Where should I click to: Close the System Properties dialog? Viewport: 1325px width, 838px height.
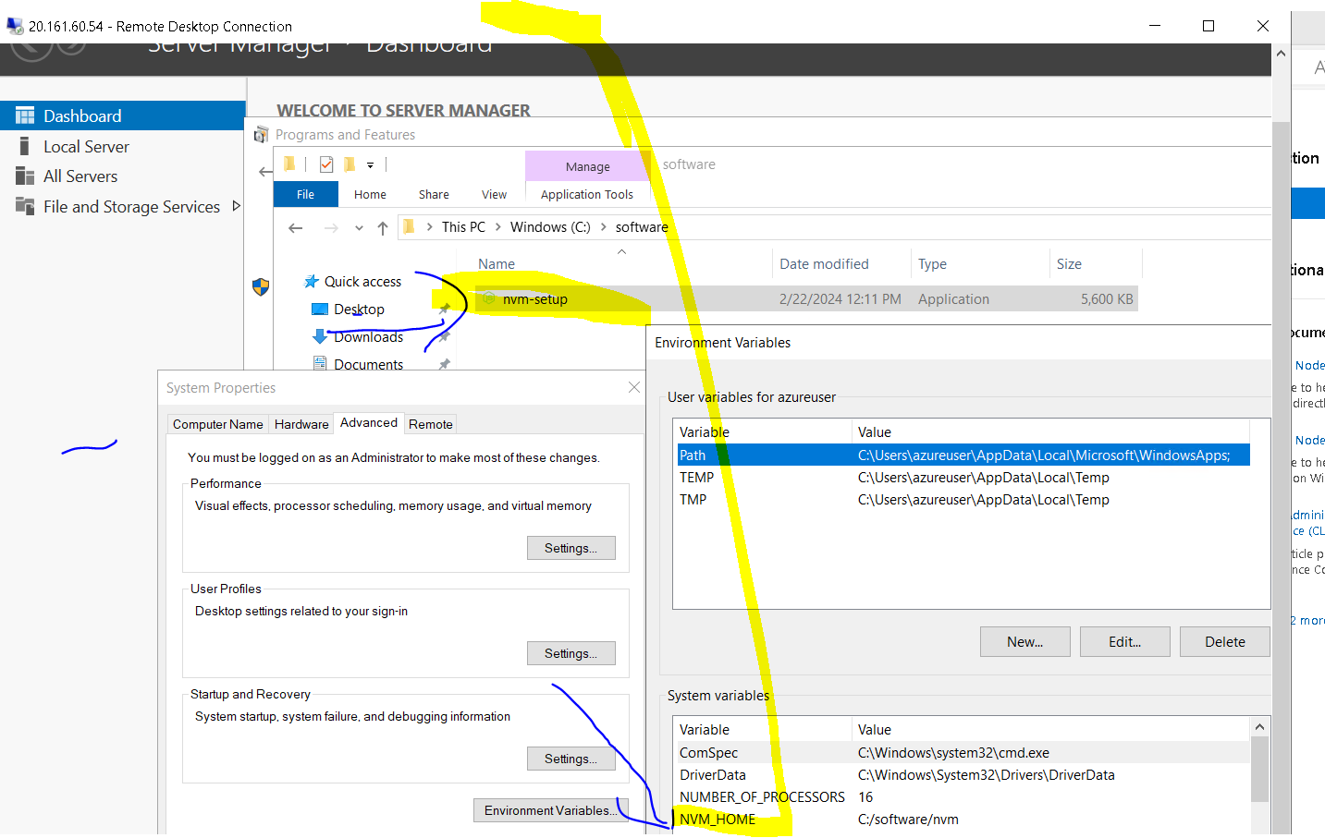click(633, 387)
